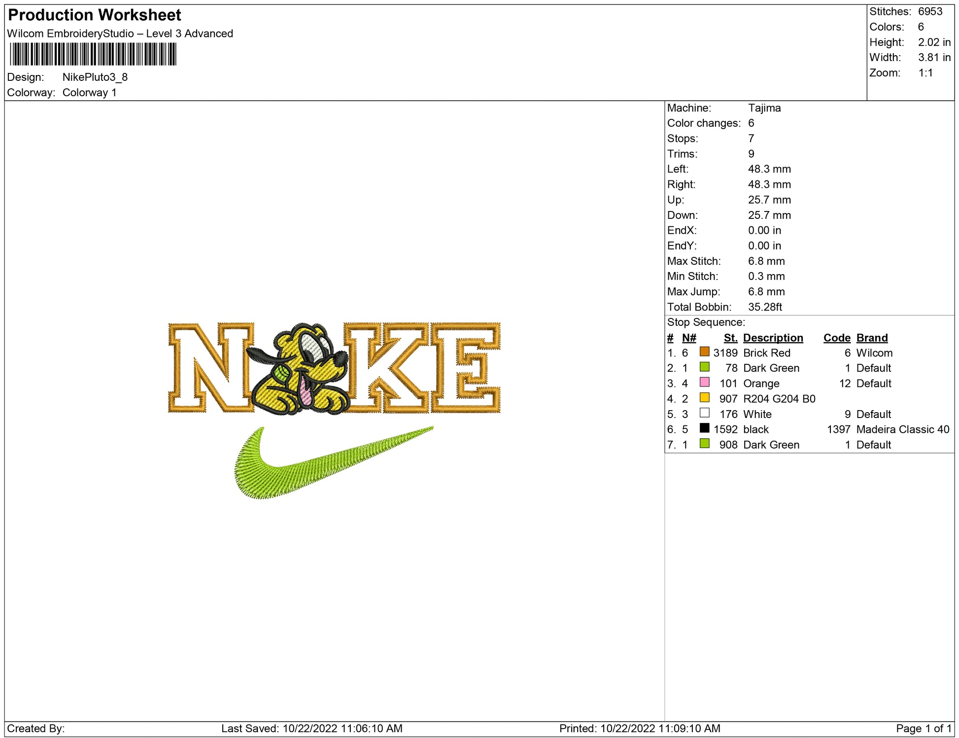959x738 pixels.
Task: Click the Page 1 of 1 footer text
Action: [923, 728]
